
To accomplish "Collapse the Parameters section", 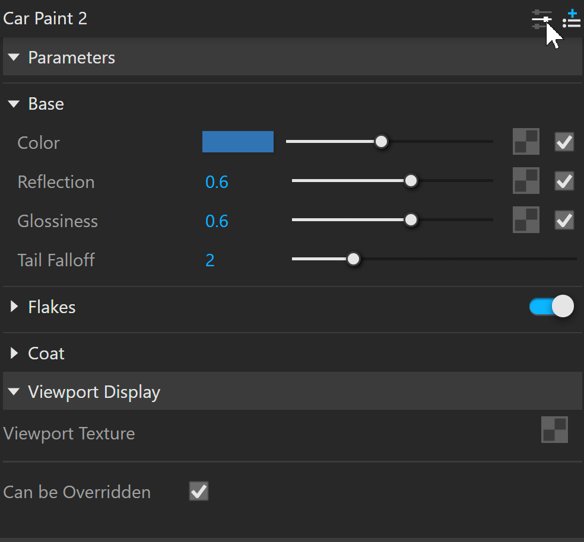I will coord(14,58).
